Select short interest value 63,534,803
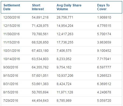The height and width of the screenshot is (106, 123). pyautogui.click(x=40, y=59)
